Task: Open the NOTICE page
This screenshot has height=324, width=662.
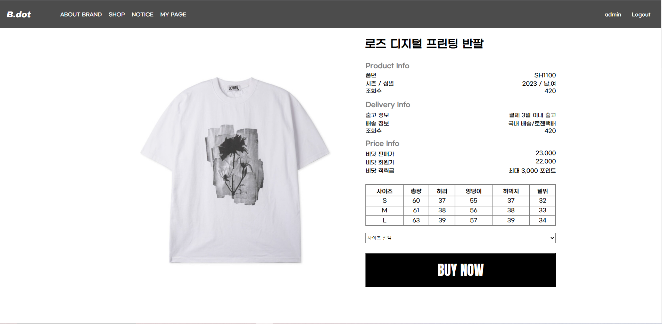Action: pos(142,14)
